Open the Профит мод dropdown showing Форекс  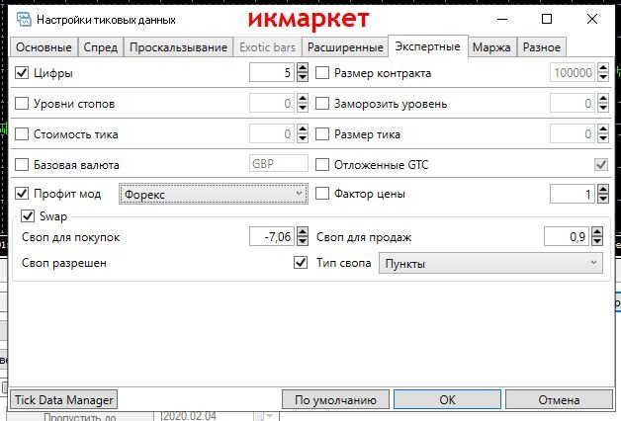(214, 194)
